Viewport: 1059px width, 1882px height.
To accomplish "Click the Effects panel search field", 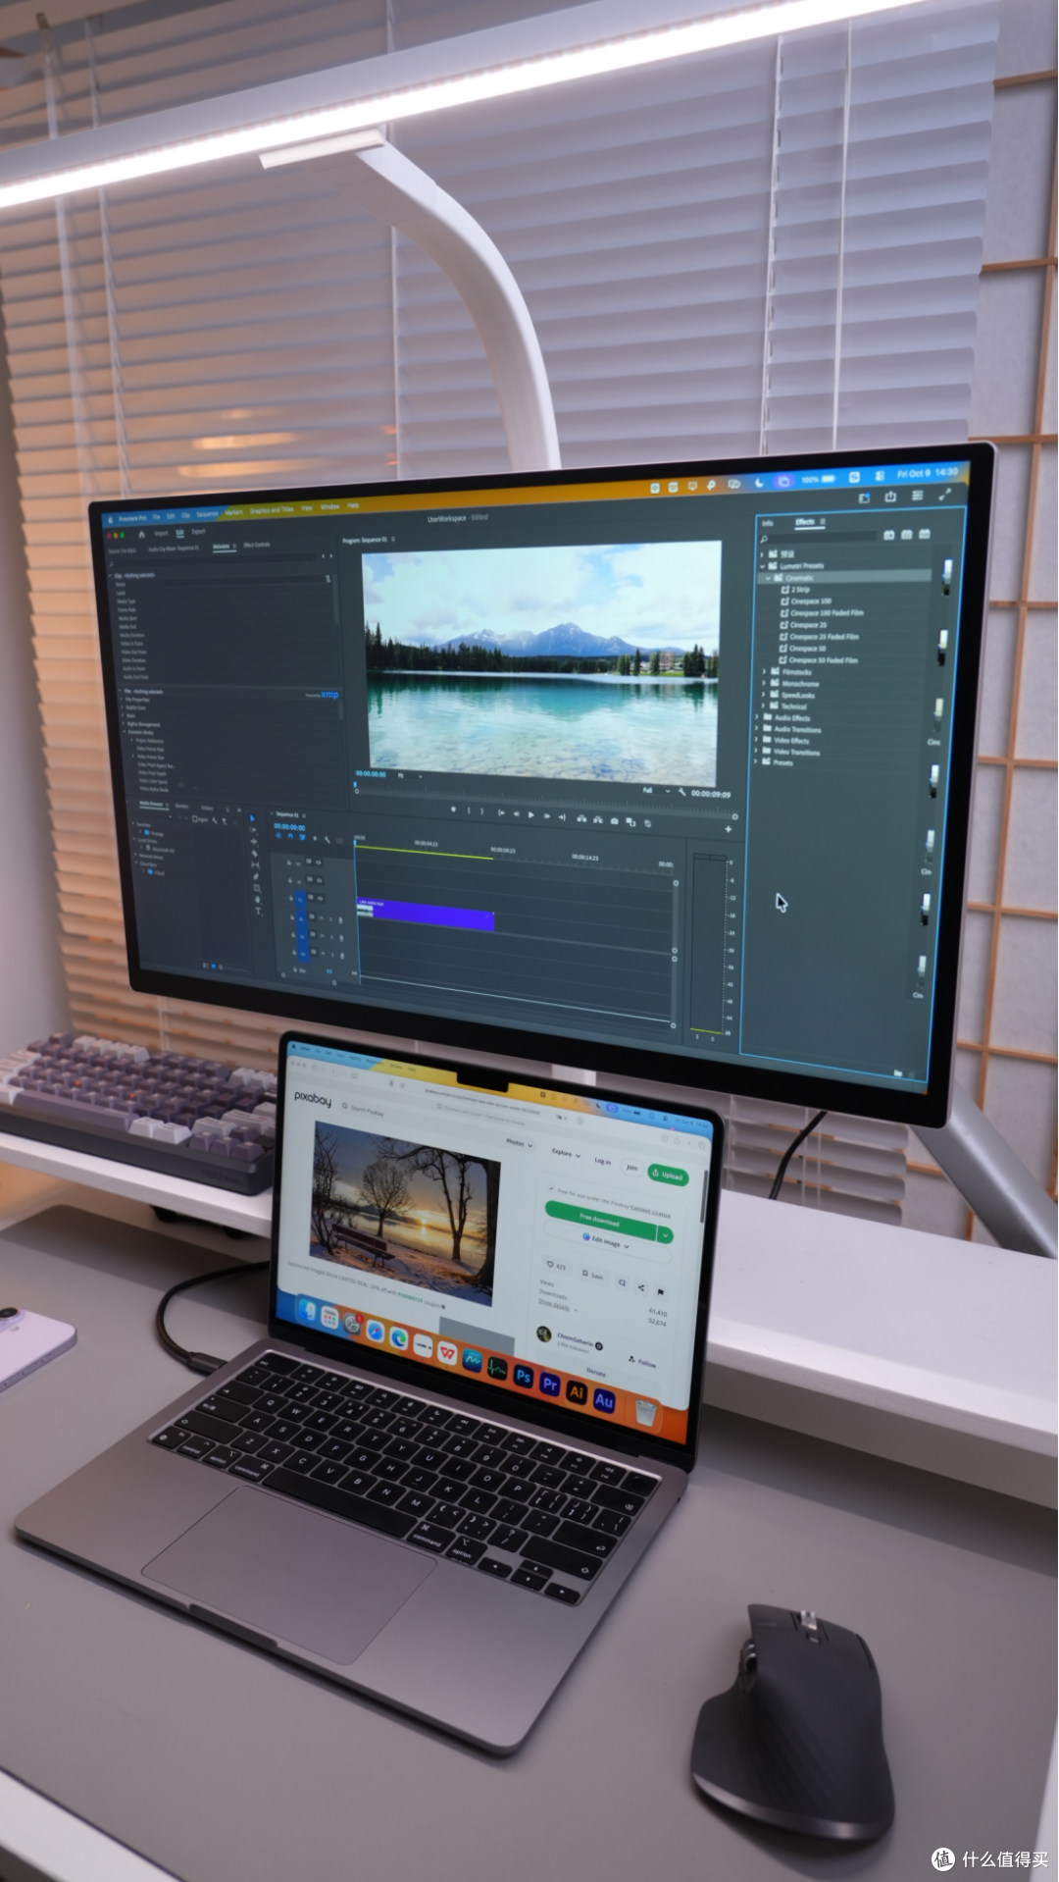I will [820, 537].
